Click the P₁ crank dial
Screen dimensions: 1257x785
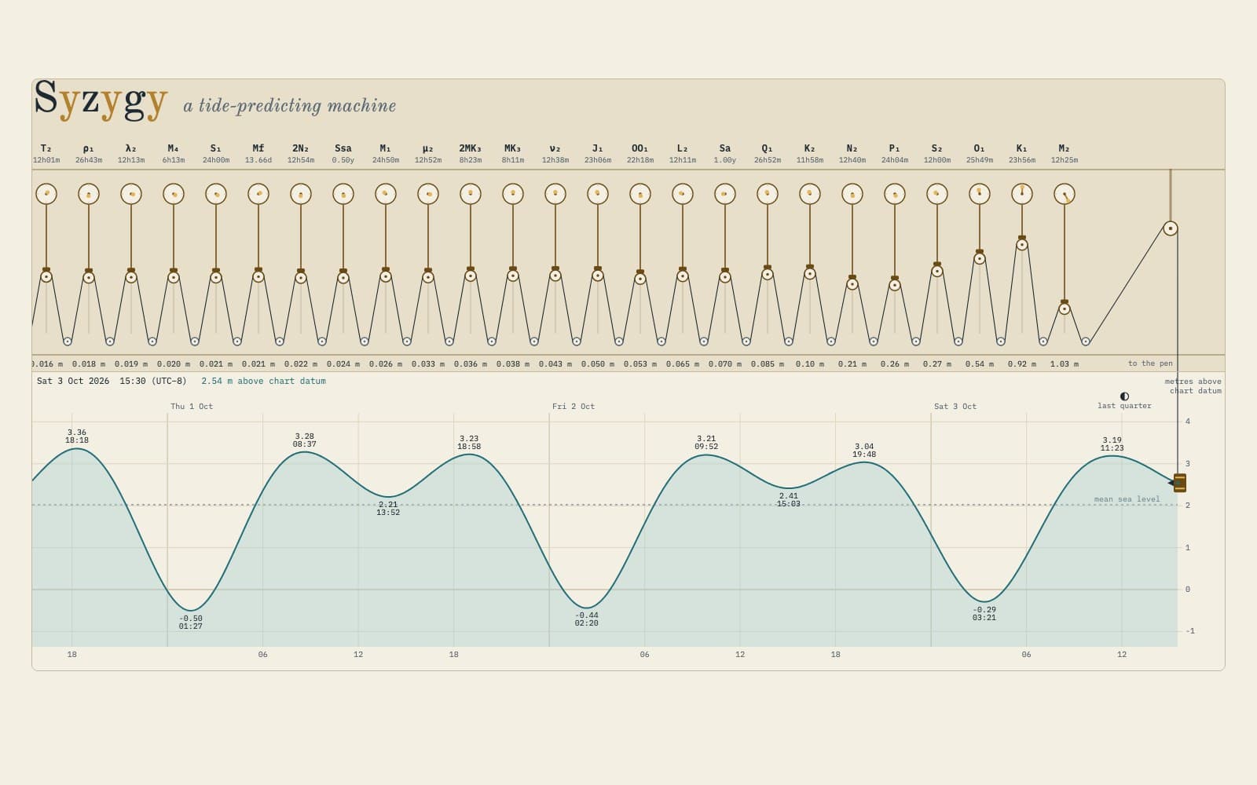[895, 194]
